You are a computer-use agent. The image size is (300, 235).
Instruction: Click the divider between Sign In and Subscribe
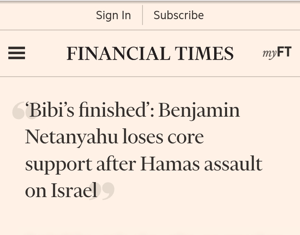pos(142,15)
